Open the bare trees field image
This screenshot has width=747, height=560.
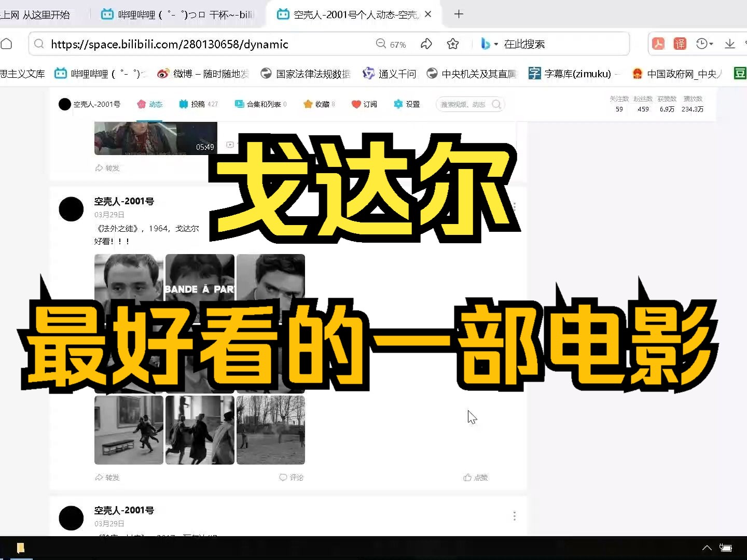(x=271, y=430)
